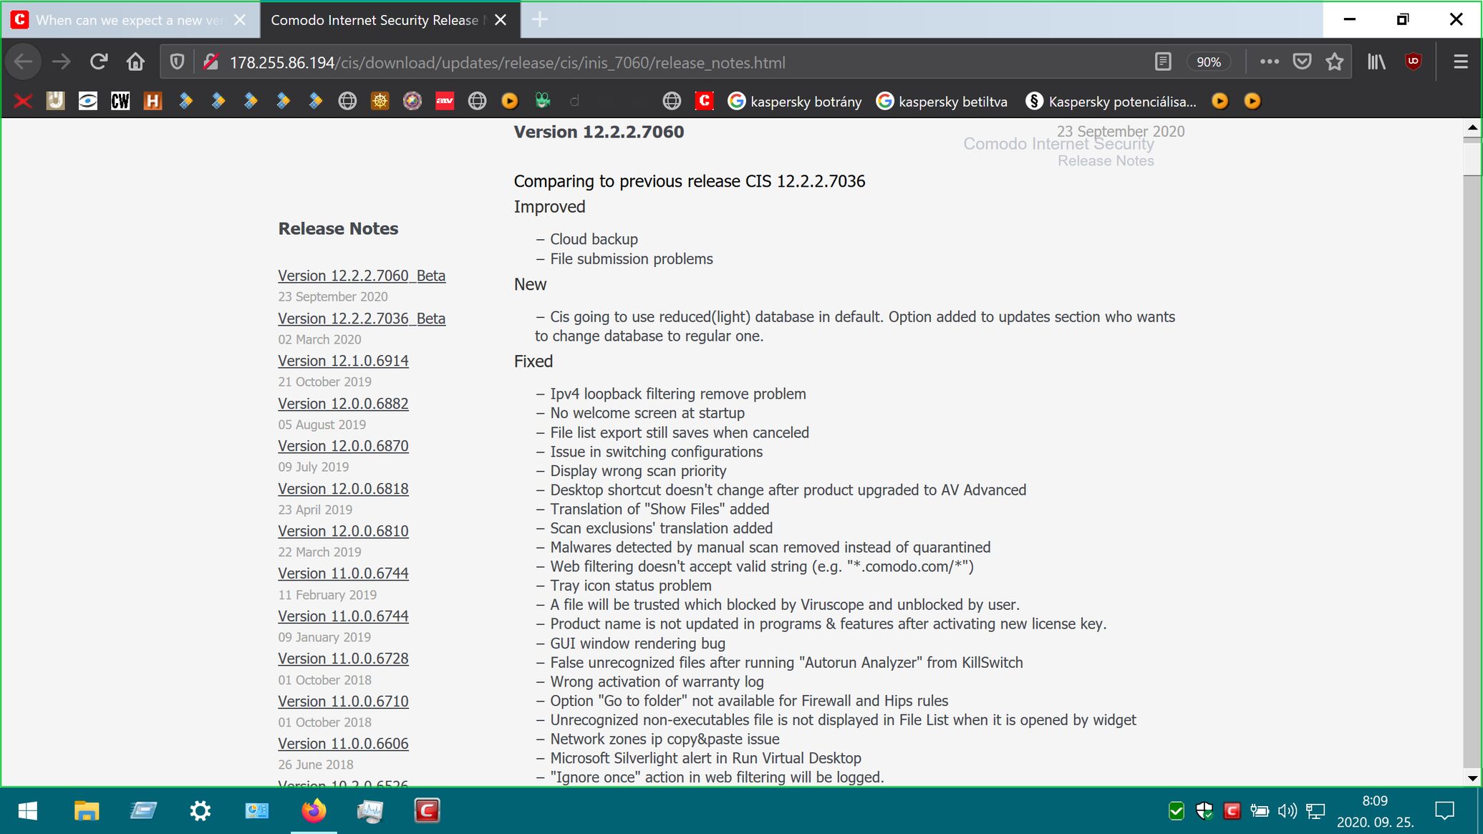Open Version 12.0.0.6870 release notes
The image size is (1483, 834).
[x=343, y=446]
